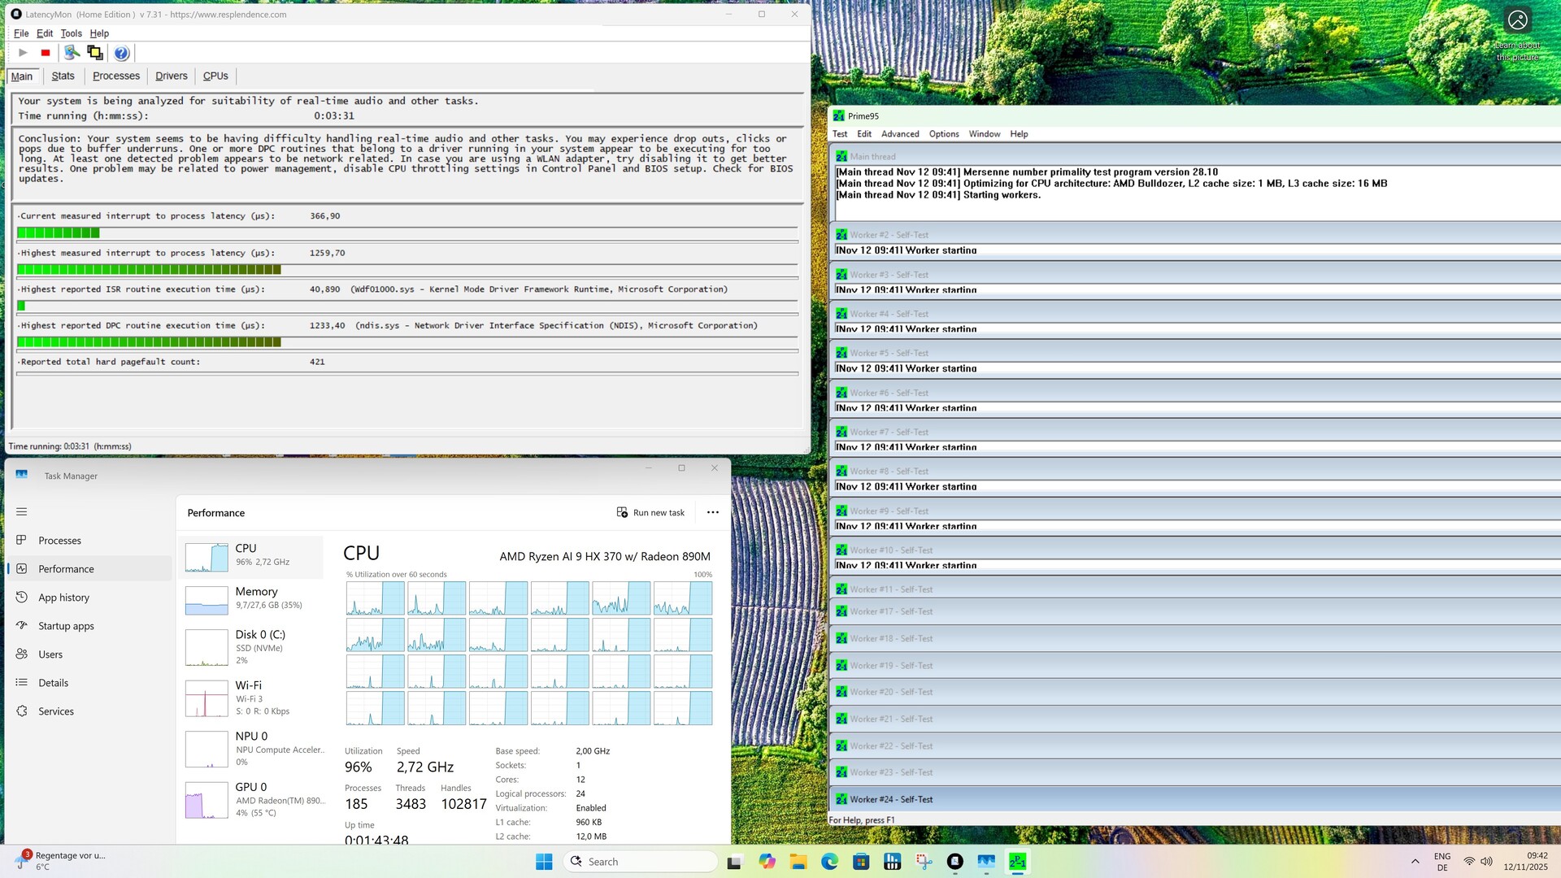The image size is (1561, 878).
Task: Click the Prime95 icon in the taskbar
Action: (1017, 862)
